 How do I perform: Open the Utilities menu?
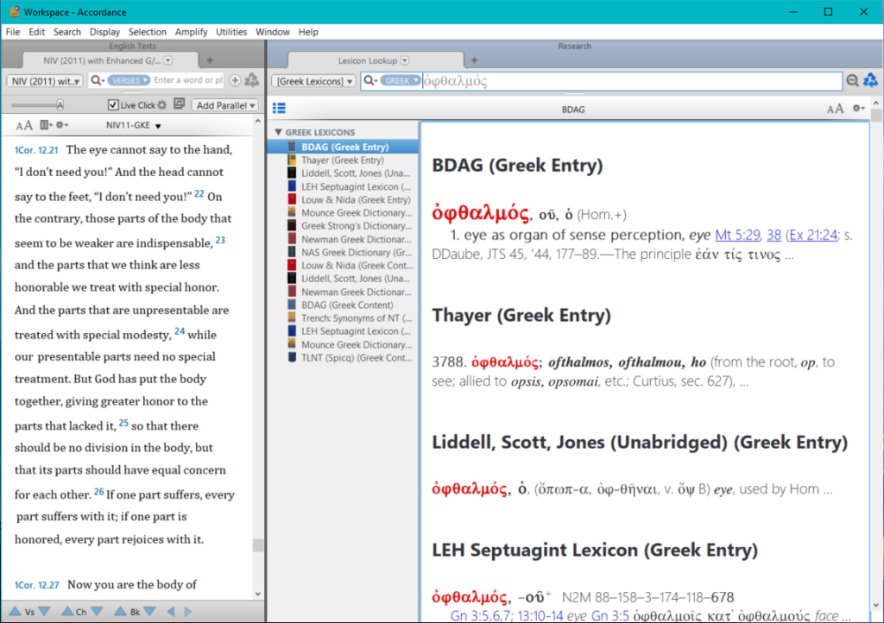pos(231,32)
